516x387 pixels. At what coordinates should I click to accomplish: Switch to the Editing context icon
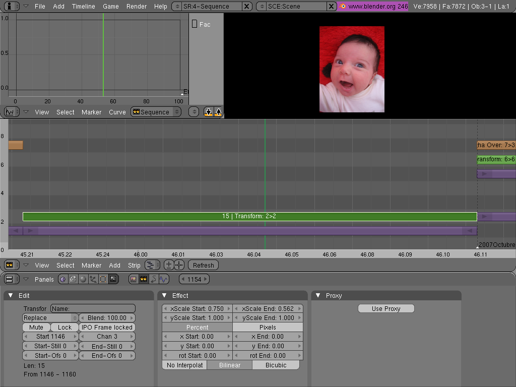click(103, 279)
